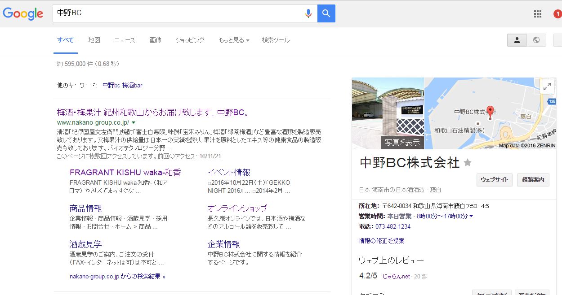Open the じゃらんnet review link

pyautogui.click(x=396, y=276)
